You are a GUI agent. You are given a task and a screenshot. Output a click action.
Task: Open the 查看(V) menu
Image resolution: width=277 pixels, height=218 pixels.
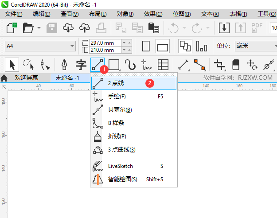(70, 14)
